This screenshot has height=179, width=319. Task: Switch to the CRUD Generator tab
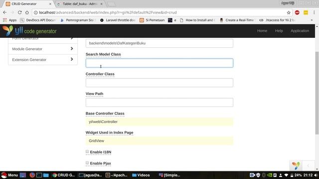[28, 4]
